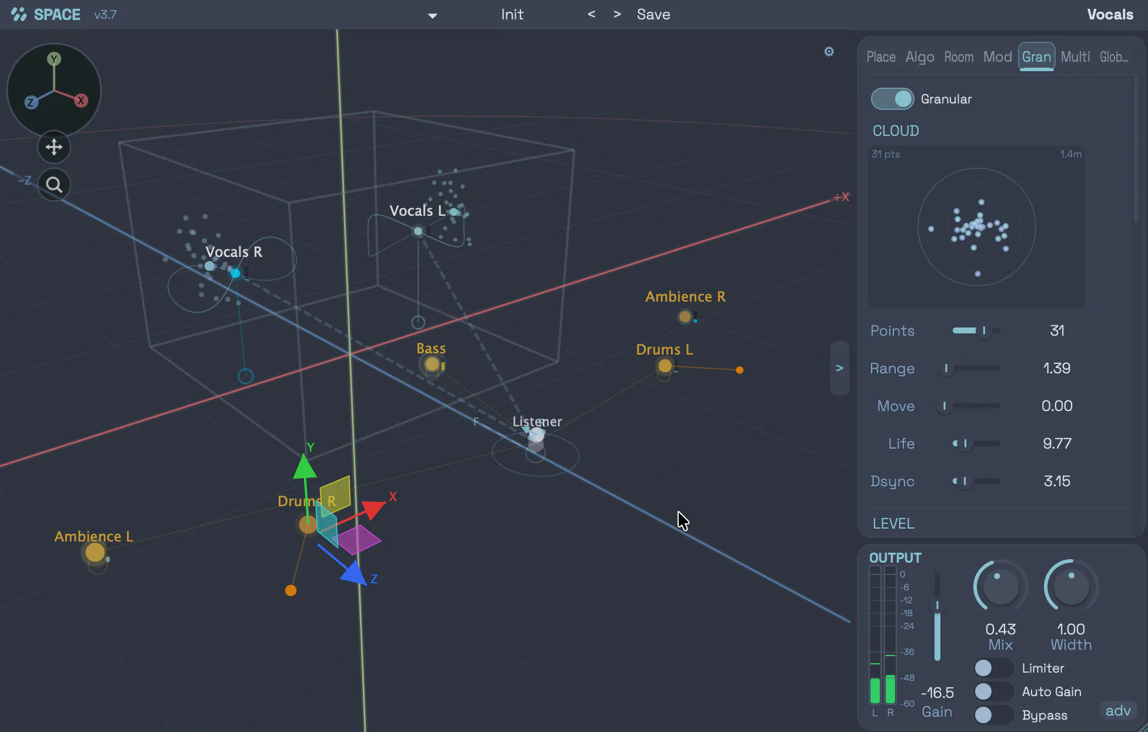Select the Ambience L source node
Image resolution: width=1148 pixels, height=732 pixels.
(x=95, y=553)
